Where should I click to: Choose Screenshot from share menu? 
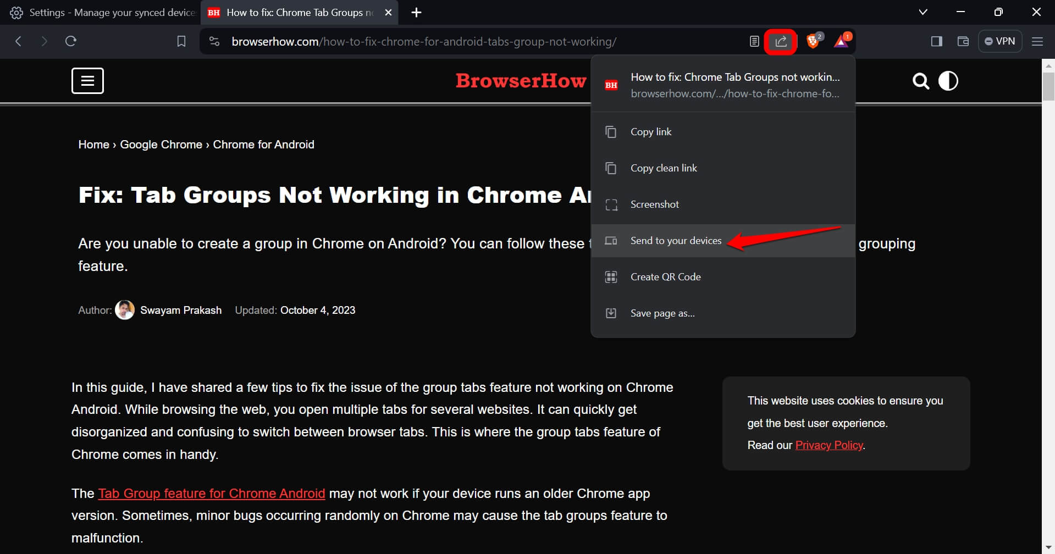click(723, 204)
